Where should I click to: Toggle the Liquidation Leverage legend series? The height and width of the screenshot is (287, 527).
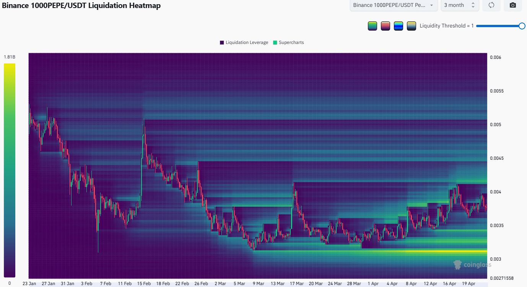tap(244, 42)
